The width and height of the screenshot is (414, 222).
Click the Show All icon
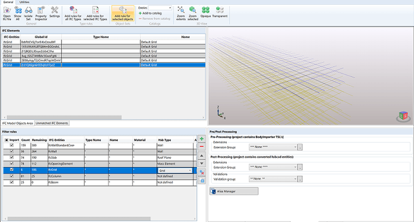pyautogui.click(x=18, y=13)
